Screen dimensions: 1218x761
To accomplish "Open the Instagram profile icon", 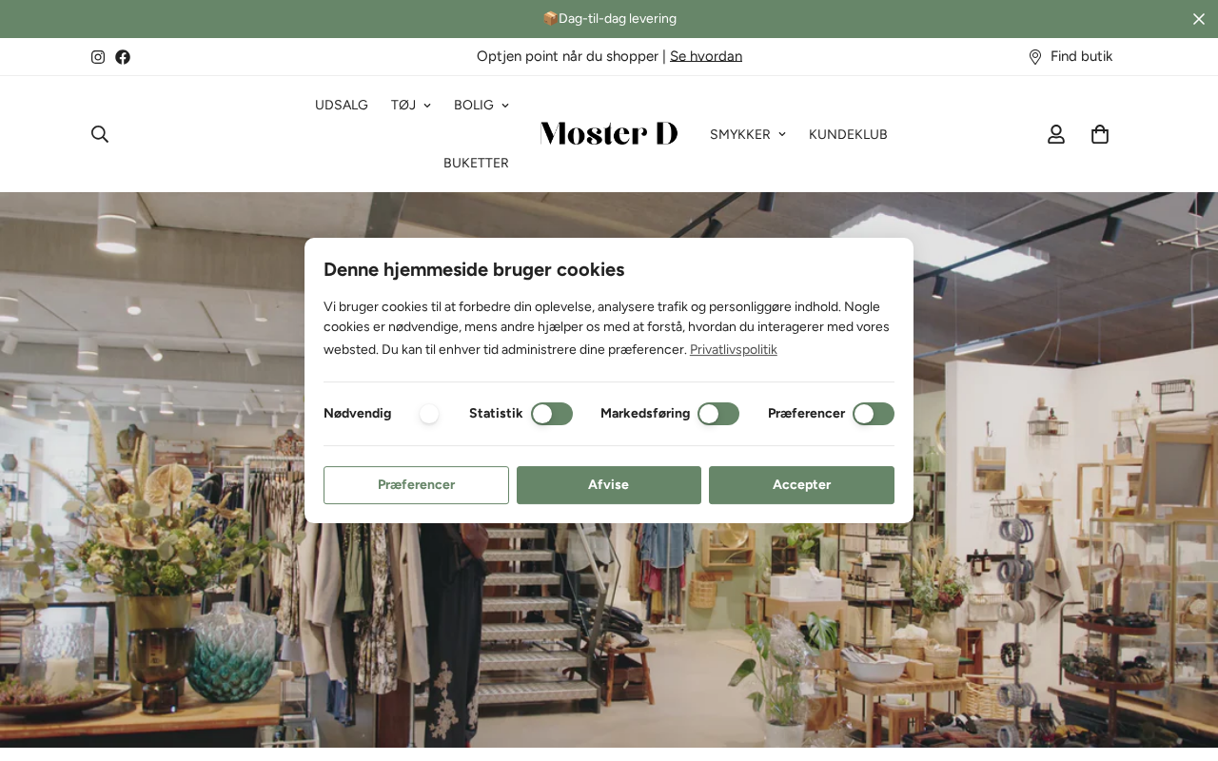I will click(x=98, y=57).
